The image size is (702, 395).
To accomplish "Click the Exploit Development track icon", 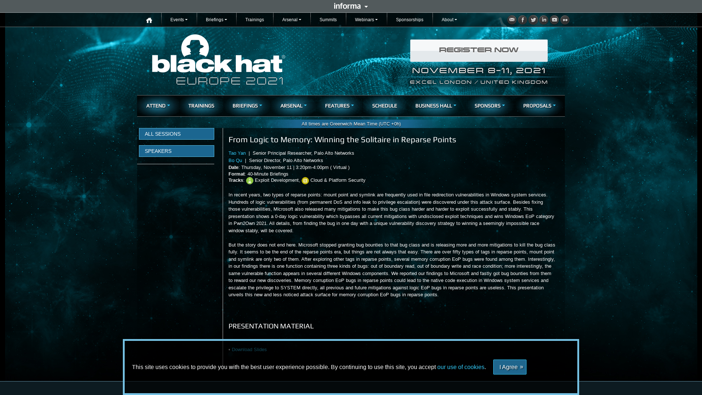I will (250, 181).
